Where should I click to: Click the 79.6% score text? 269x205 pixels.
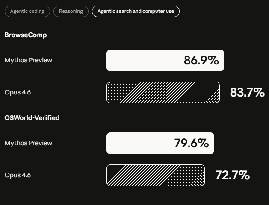click(x=191, y=143)
